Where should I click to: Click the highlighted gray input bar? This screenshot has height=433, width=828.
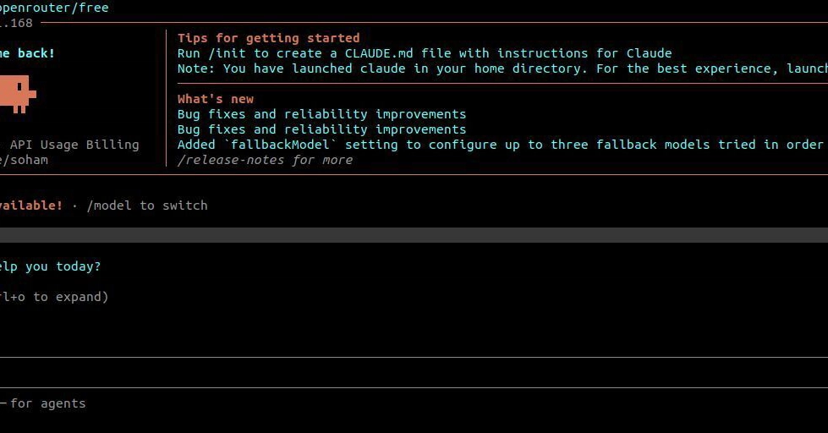coord(414,235)
